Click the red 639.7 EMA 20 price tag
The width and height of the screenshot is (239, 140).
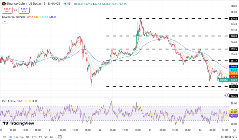click(234, 77)
